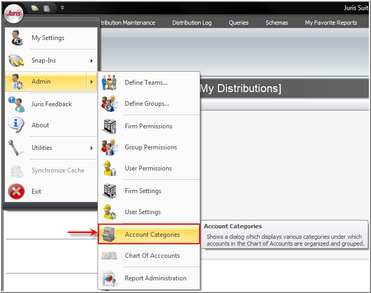371x293 pixels.
Task: Open the quick access toolbar customize dropdown
Action: (62, 8)
